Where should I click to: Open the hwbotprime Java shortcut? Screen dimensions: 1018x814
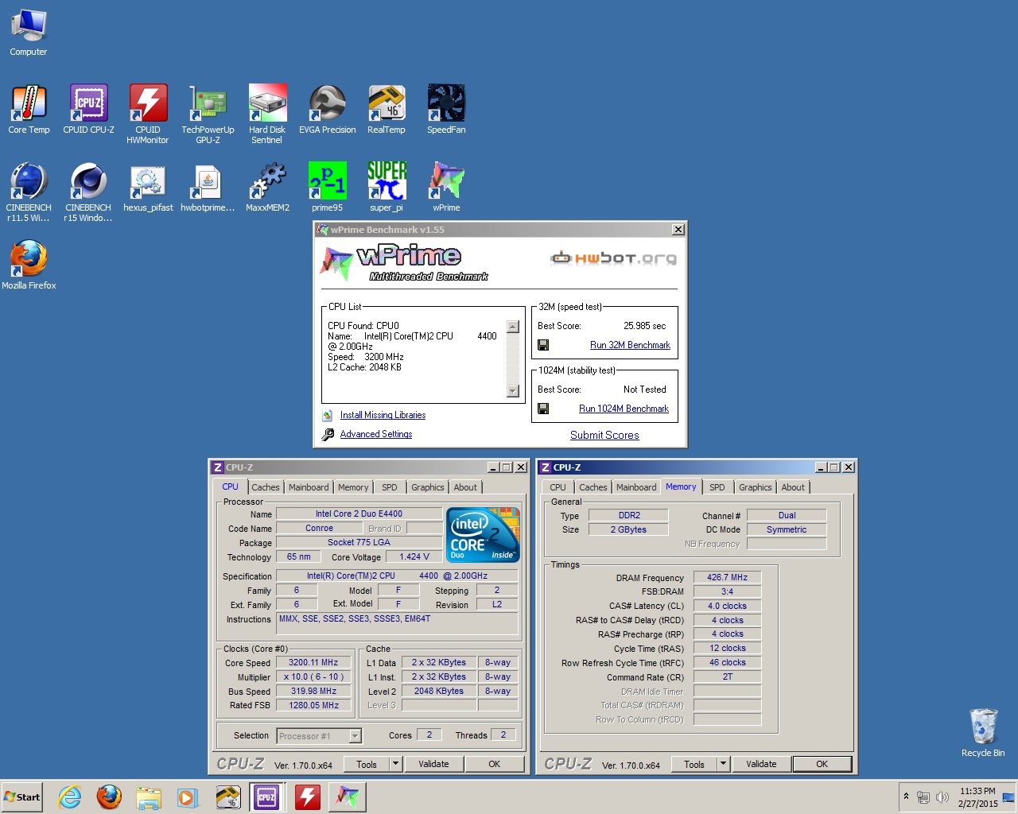click(x=208, y=188)
